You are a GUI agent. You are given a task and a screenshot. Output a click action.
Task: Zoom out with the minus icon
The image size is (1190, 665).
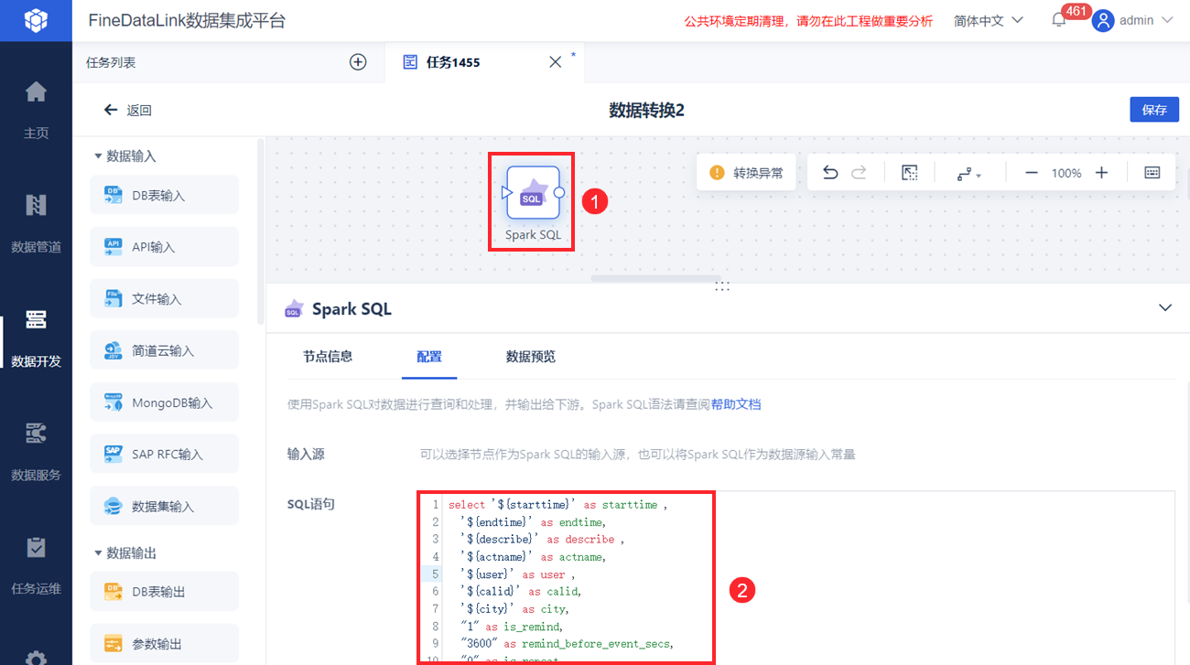click(x=1032, y=173)
